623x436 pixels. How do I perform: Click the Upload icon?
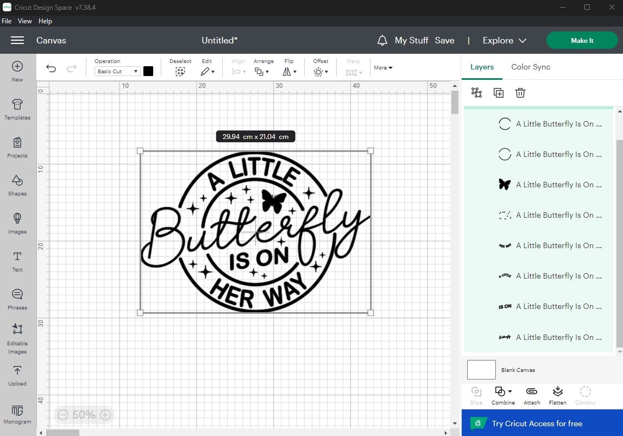pyautogui.click(x=17, y=376)
